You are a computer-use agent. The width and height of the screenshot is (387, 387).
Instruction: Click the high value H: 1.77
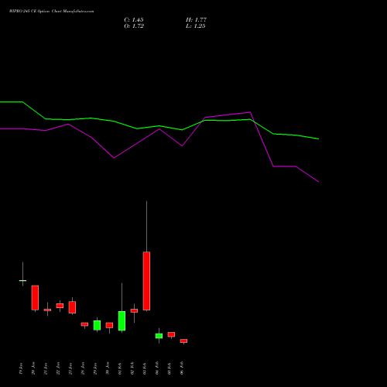pos(196,20)
